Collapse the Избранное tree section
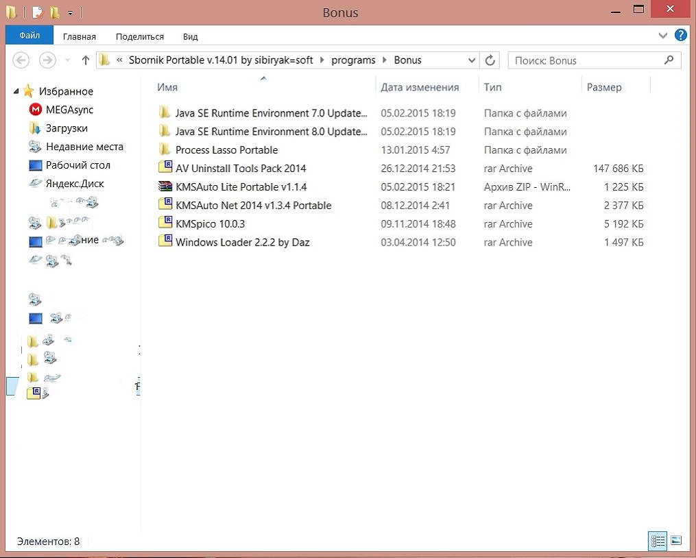 (x=16, y=91)
